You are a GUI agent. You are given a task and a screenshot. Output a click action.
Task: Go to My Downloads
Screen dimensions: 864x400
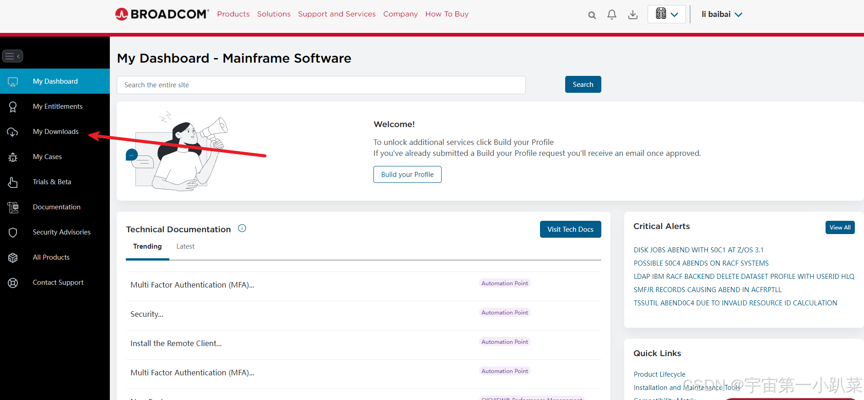(55, 132)
